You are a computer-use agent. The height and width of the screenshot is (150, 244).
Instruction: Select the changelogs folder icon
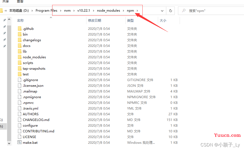20,40
